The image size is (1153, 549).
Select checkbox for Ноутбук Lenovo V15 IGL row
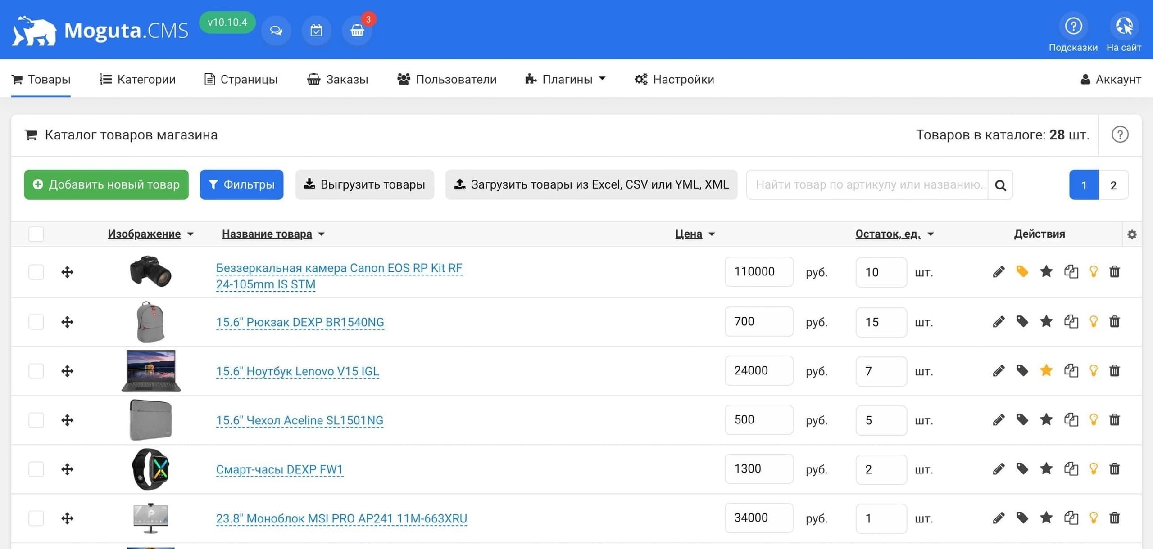click(36, 371)
